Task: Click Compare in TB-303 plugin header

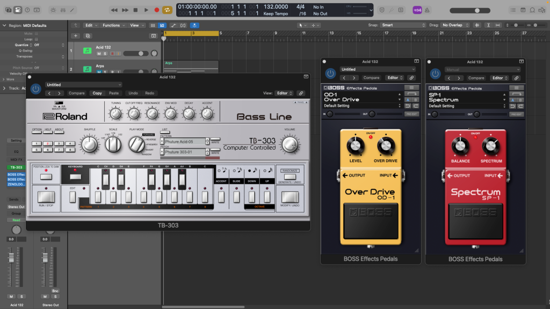Action: [x=76, y=93]
